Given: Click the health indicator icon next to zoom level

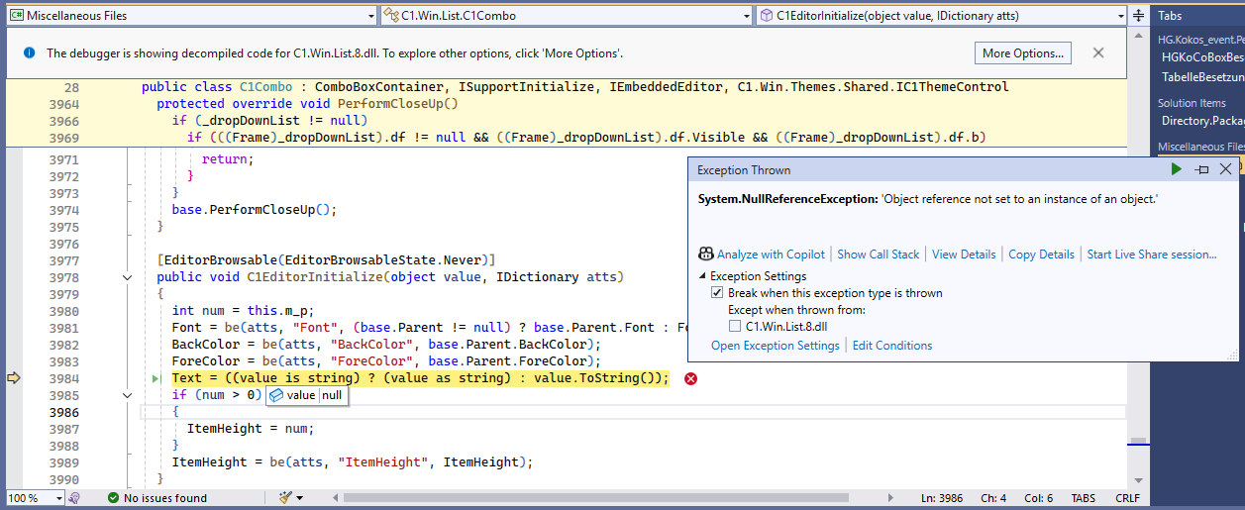Looking at the screenshot, I should point(74,498).
